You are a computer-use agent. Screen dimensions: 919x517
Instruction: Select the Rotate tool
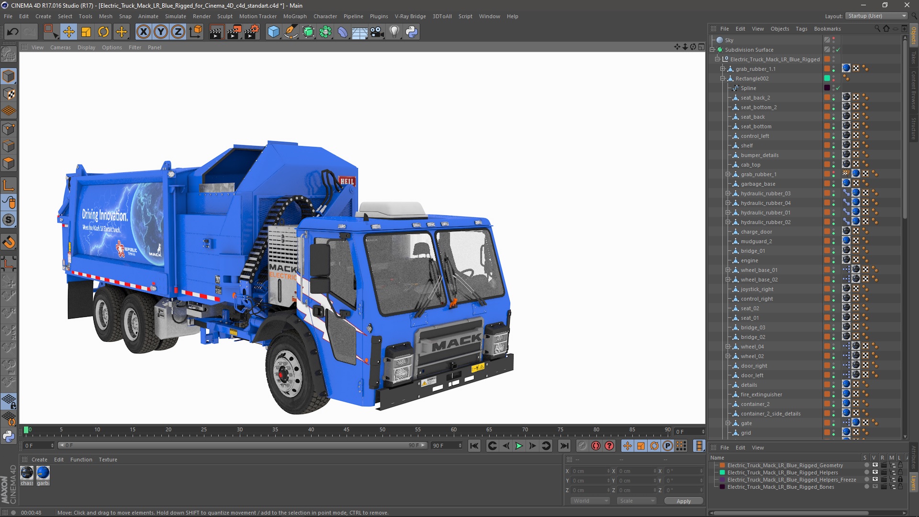(103, 32)
